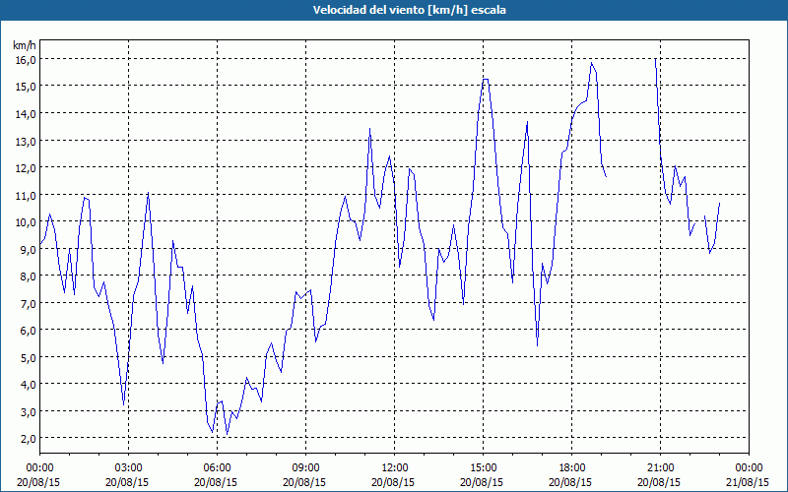Image resolution: width=788 pixels, height=492 pixels.
Task: Click the 14,0 y-axis label
Action: tap(26, 114)
